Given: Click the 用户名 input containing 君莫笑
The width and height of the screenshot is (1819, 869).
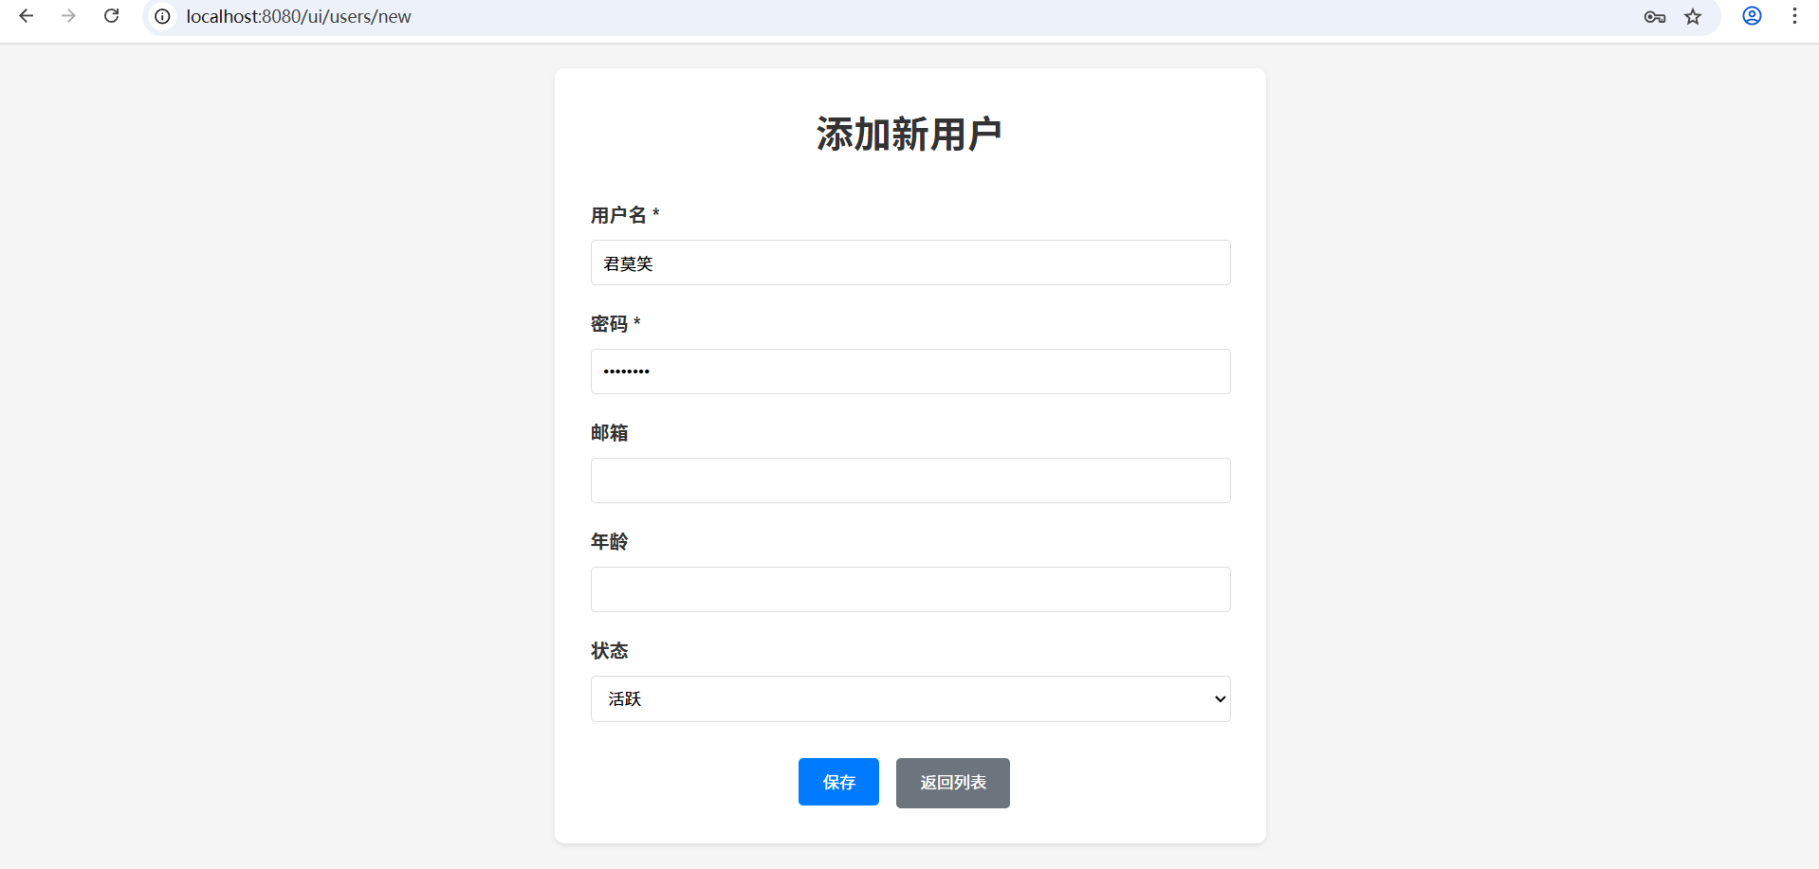Looking at the screenshot, I should (909, 263).
